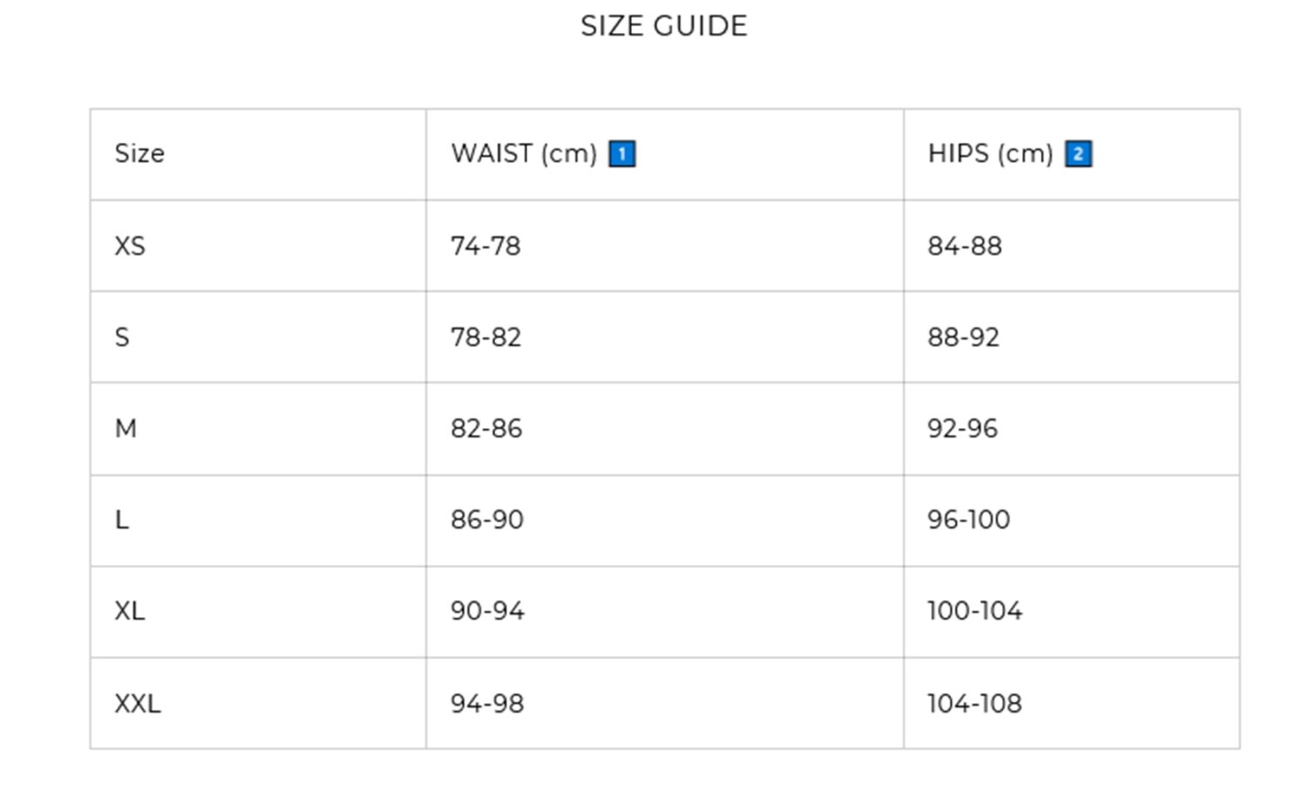This screenshot has width=1315, height=807.
Task: Click the HIPS (cm) column header
Action: tap(991, 153)
